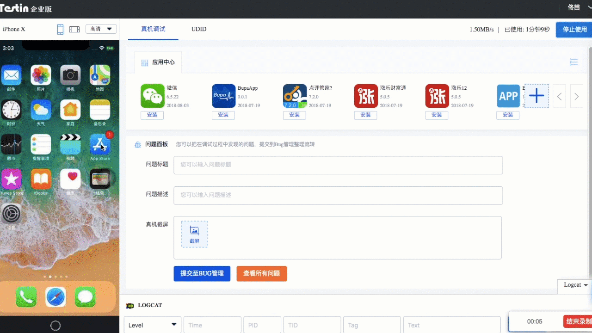This screenshot has height=333, width=592.
Task: Focus the 问题标题 input field
Action: coord(338,165)
